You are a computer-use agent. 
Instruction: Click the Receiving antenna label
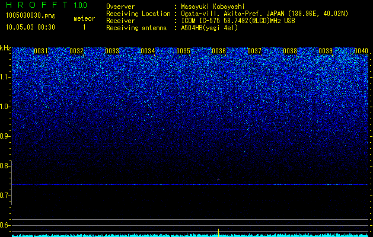[x=136, y=28]
